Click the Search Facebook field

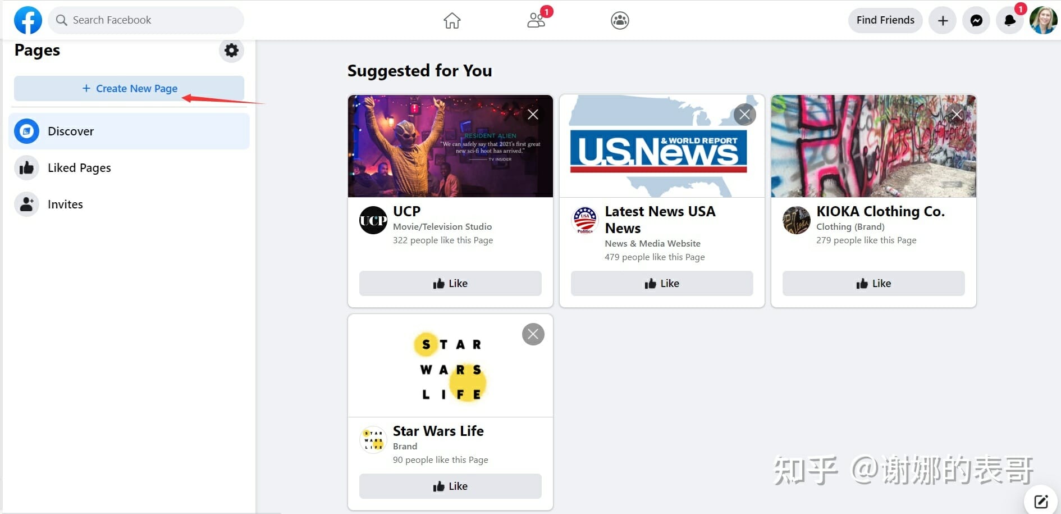click(146, 20)
